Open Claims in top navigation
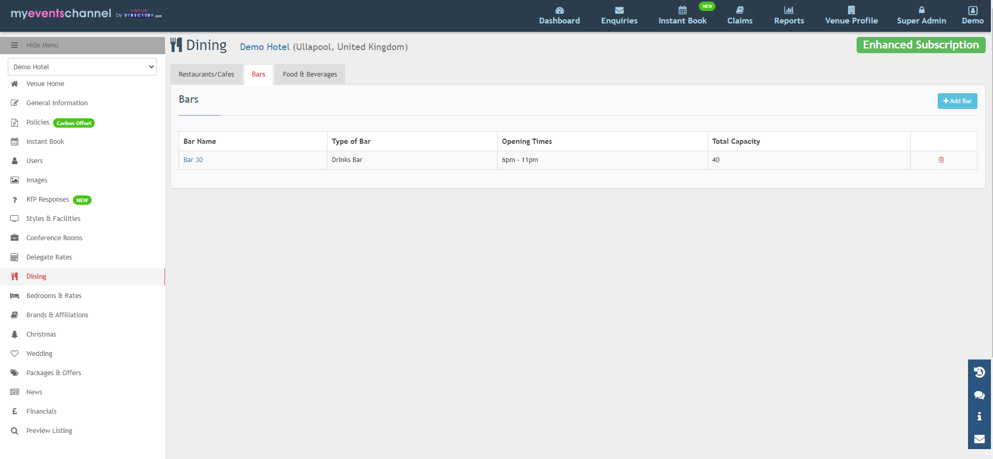Screen dimensions: 993x459 click(x=739, y=16)
